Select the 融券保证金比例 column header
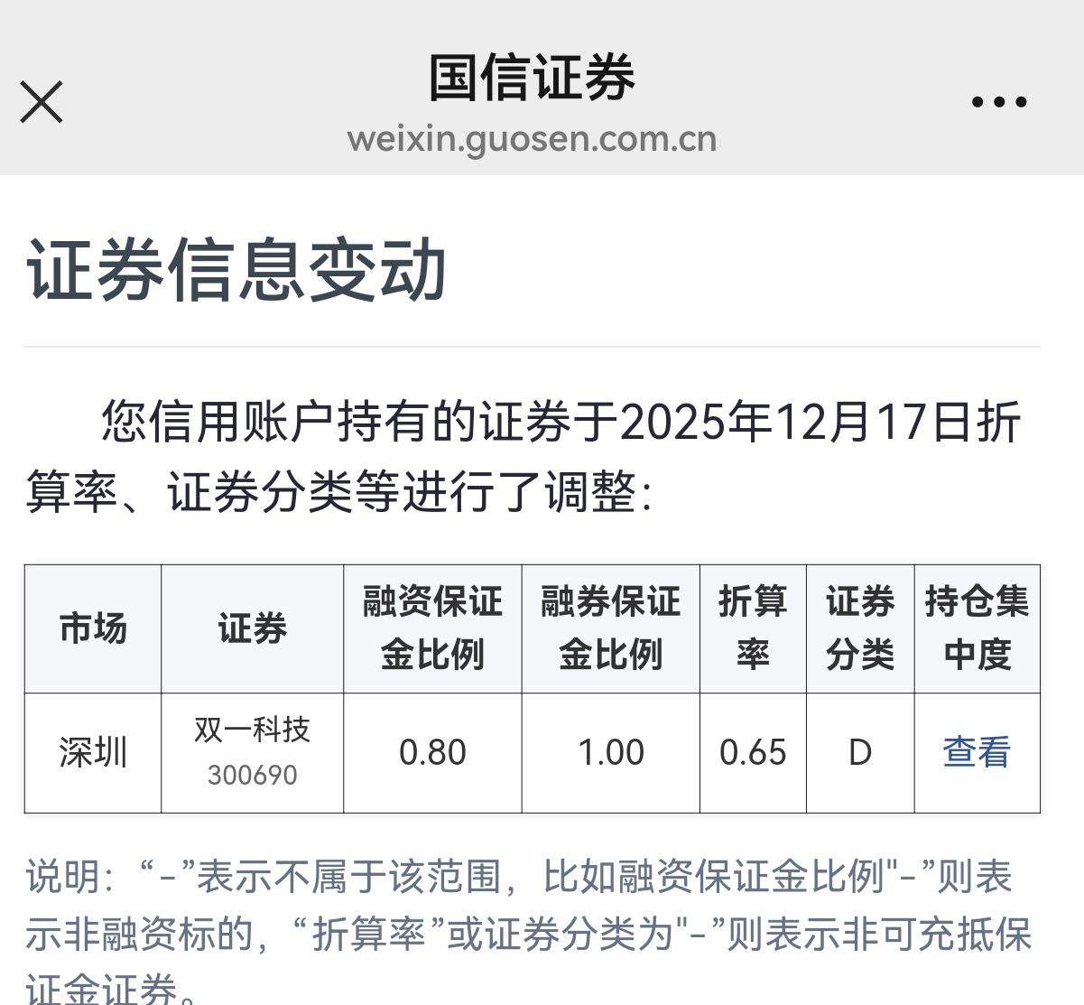This screenshot has width=1084, height=1005. pos(610,628)
